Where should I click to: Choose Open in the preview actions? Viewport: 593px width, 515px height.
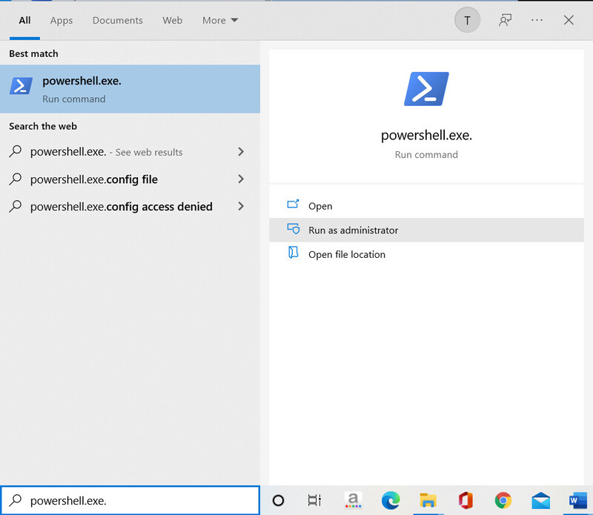(426, 206)
